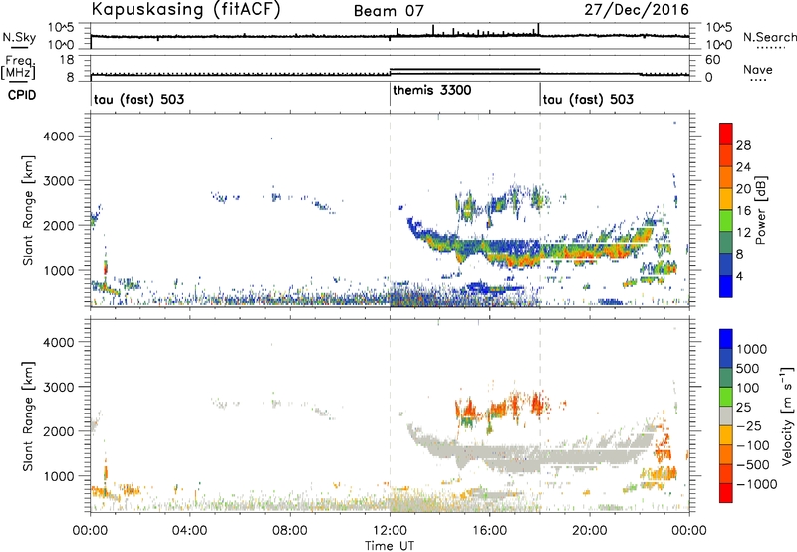The image size is (797, 552).
Task: Click the "28" value on power colorbar
Action: (x=743, y=145)
